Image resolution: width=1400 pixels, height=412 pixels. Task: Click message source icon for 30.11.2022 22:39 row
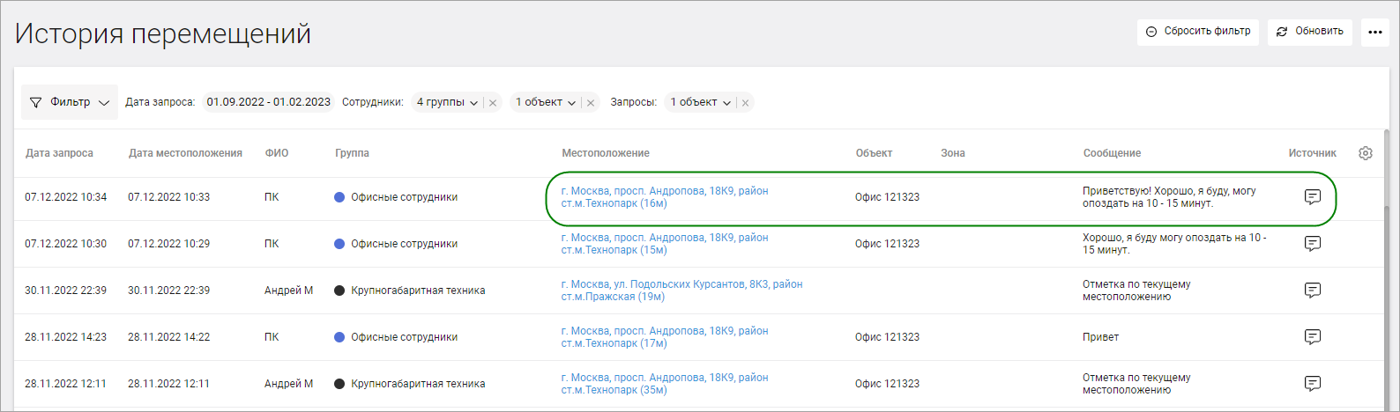pos(1312,291)
